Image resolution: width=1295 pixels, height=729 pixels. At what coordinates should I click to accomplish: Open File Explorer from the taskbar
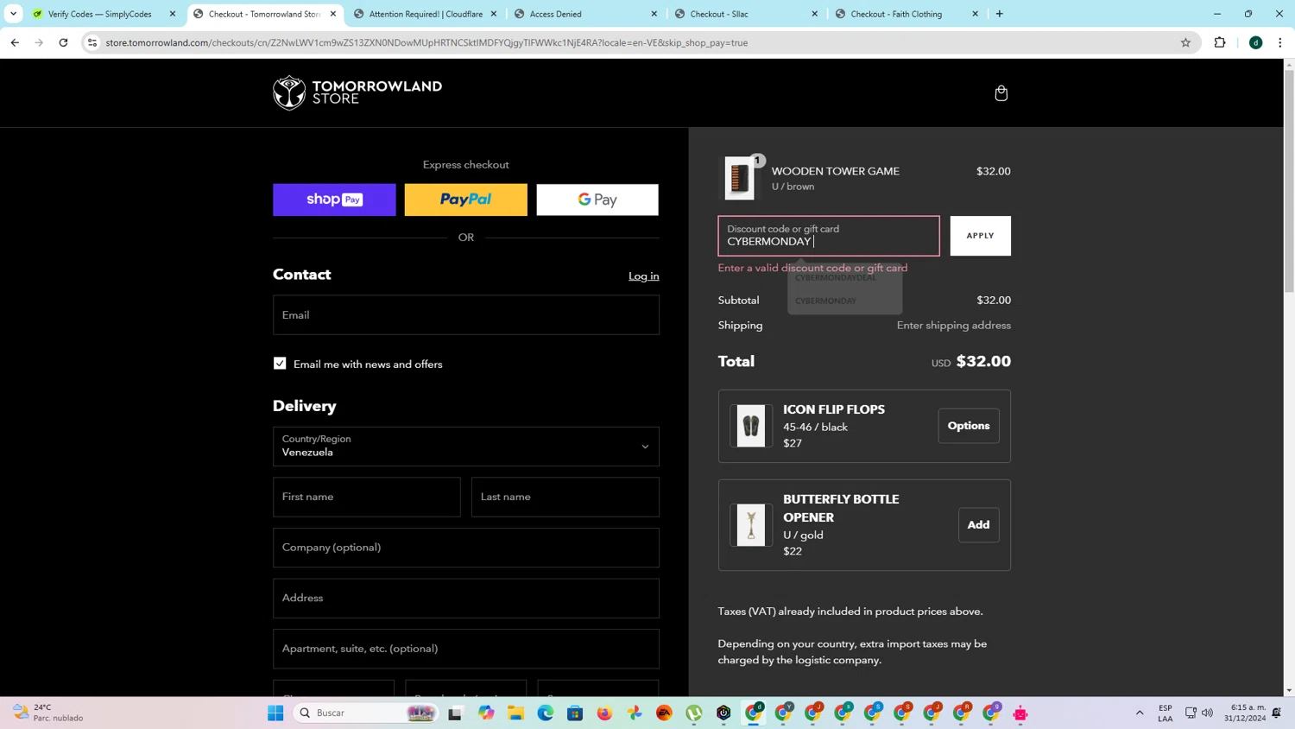tap(515, 713)
